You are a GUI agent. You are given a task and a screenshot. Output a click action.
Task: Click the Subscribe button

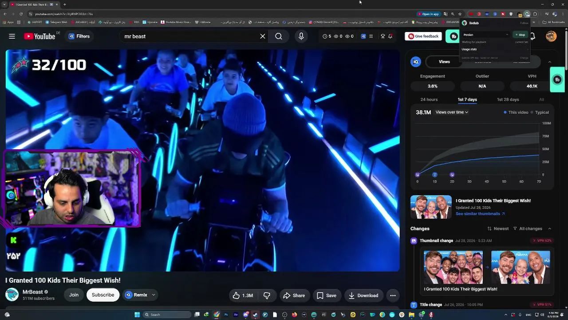(x=103, y=295)
